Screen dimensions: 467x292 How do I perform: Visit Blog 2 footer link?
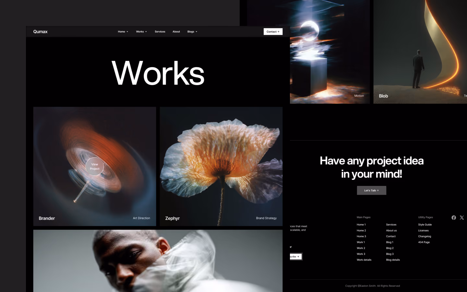tap(390, 248)
